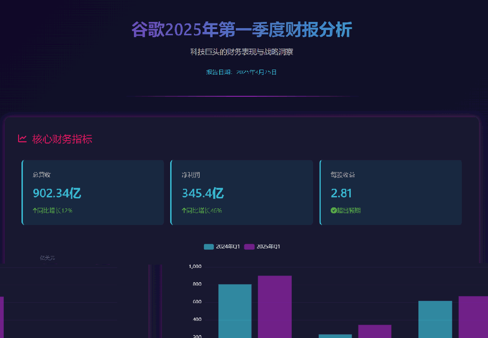Click the 345.4亿 net profit value
The width and height of the screenshot is (488, 338).
coord(203,193)
